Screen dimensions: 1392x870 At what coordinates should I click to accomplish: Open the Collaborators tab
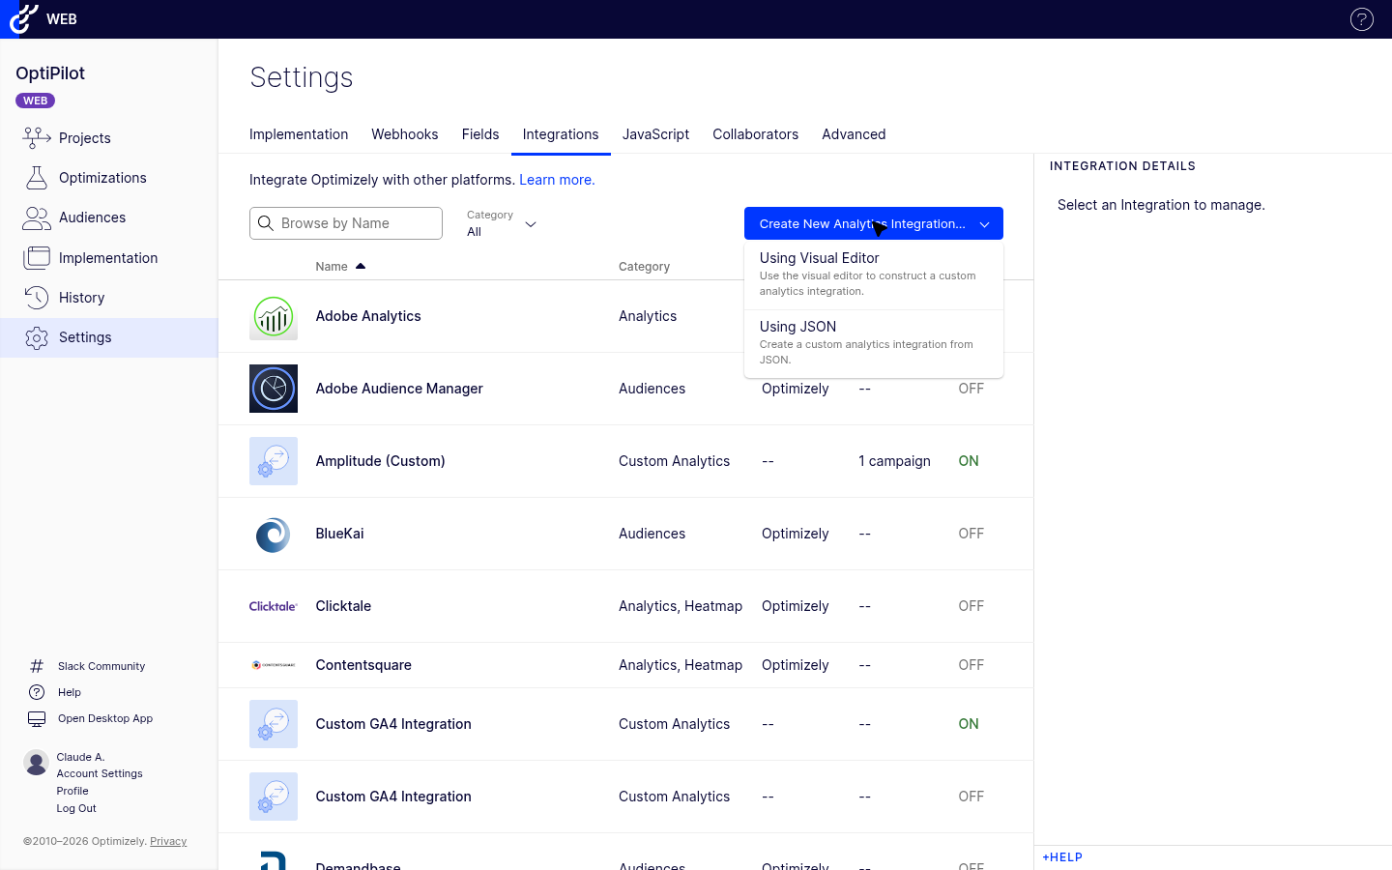pyautogui.click(x=756, y=134)
